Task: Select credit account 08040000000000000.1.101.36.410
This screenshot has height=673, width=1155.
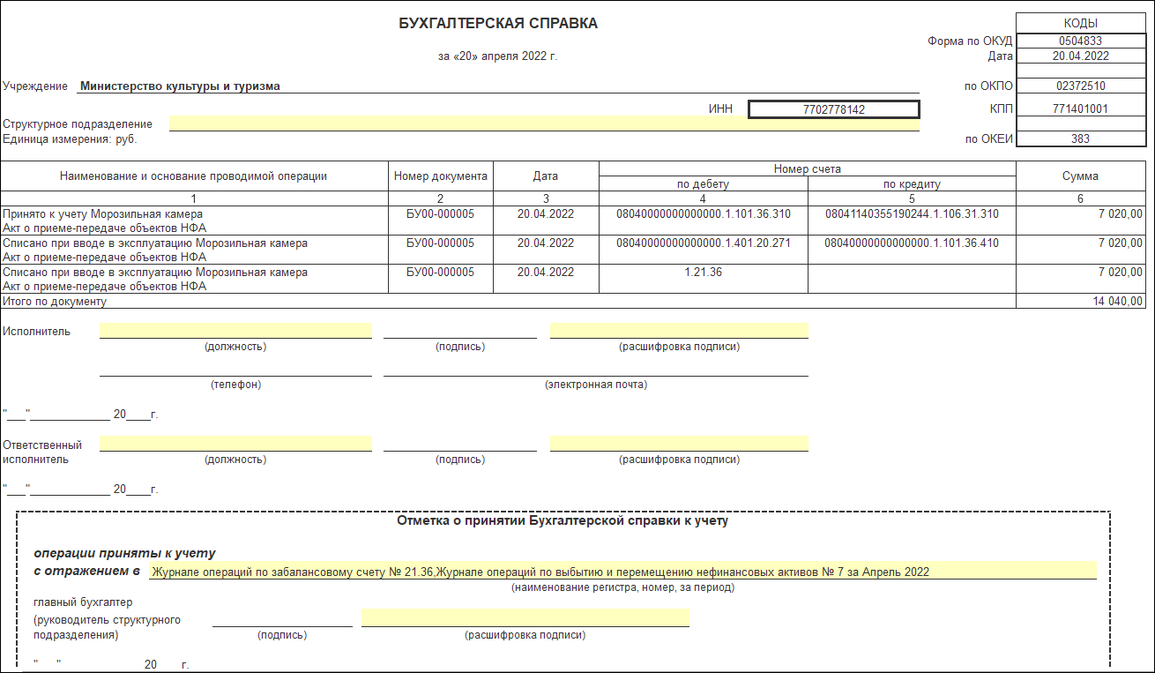Action: (x=913, y=243)
